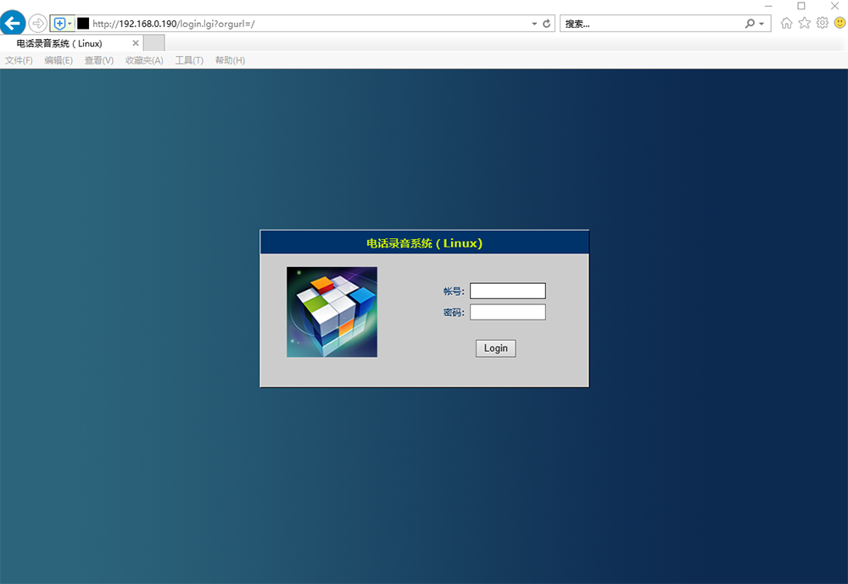The image size is (848, 584).
Task: Open the Favorites star icon
Action: tap(805, 23)
